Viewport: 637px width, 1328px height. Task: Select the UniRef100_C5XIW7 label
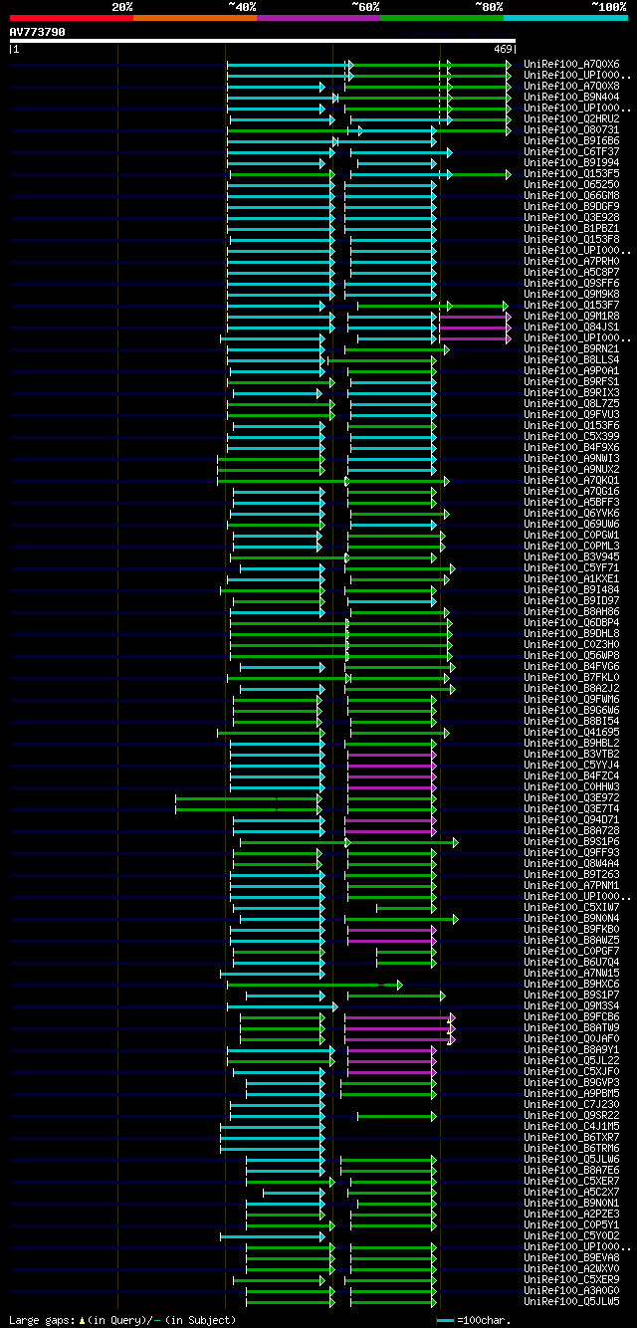coord(571,908)
